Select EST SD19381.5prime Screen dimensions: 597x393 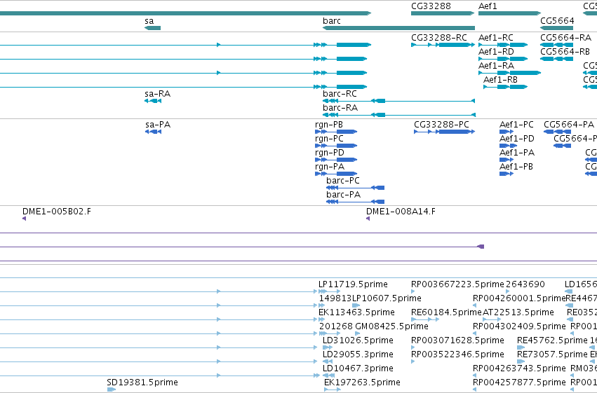(111, 389)
